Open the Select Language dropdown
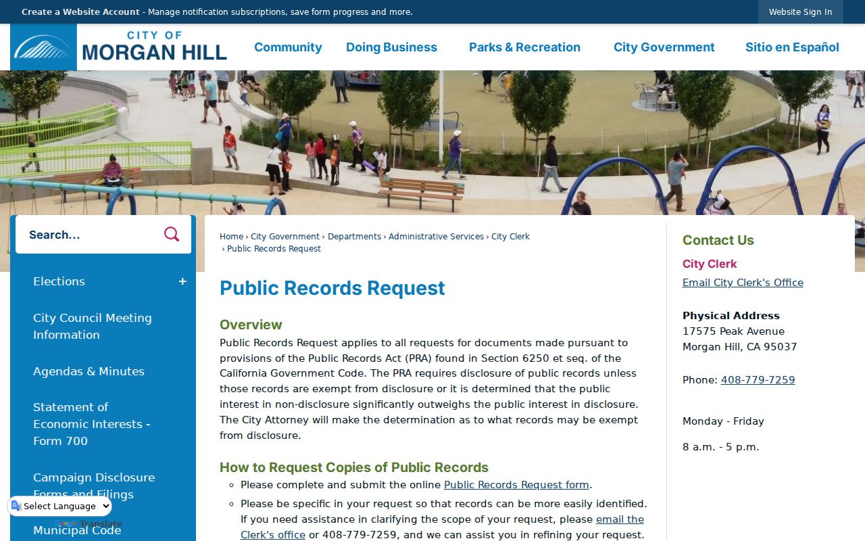 point(60,506)
